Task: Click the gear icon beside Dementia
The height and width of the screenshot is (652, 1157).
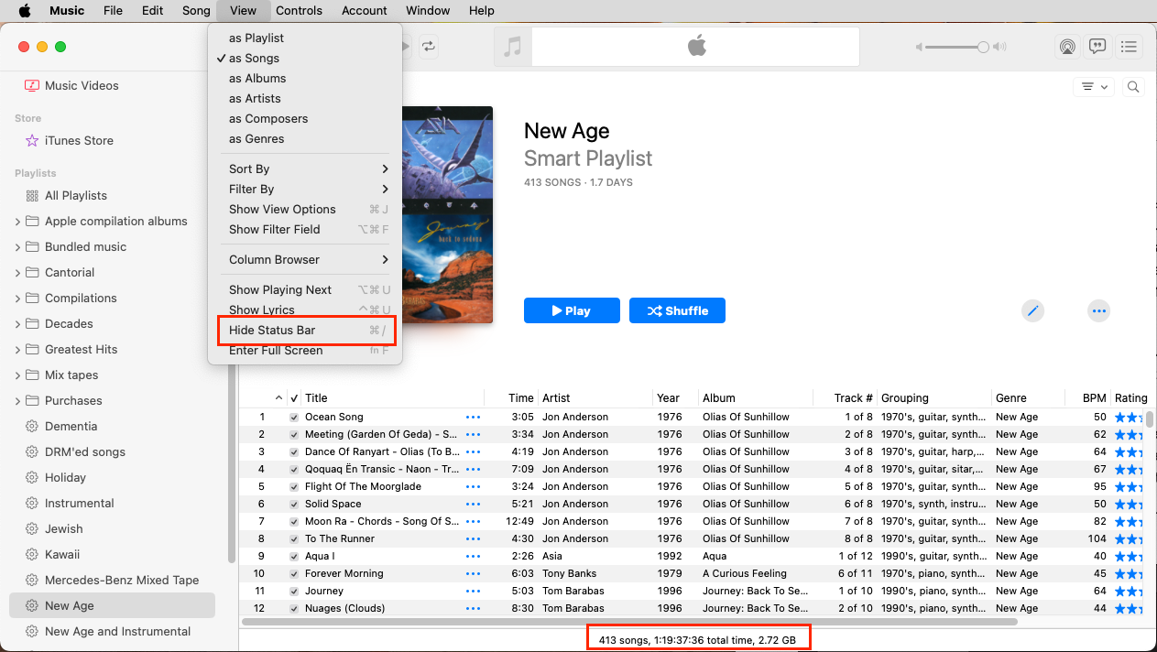Action: tap(32, 426)
